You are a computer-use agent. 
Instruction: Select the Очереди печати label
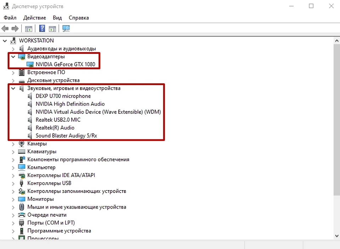47,215
